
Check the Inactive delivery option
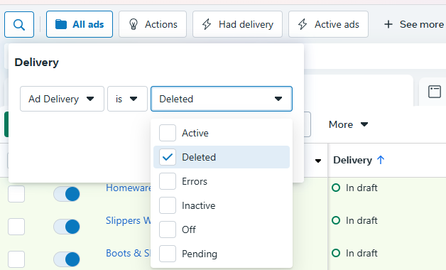(x=168, y=205)
